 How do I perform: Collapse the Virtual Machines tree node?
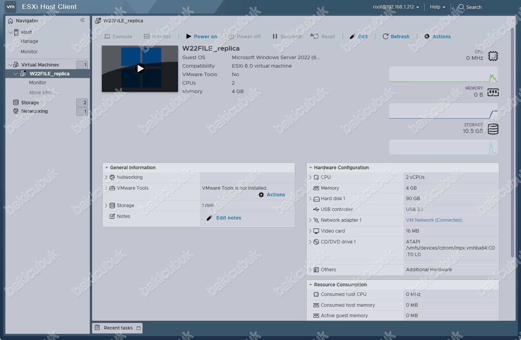[x=10, y=65]
